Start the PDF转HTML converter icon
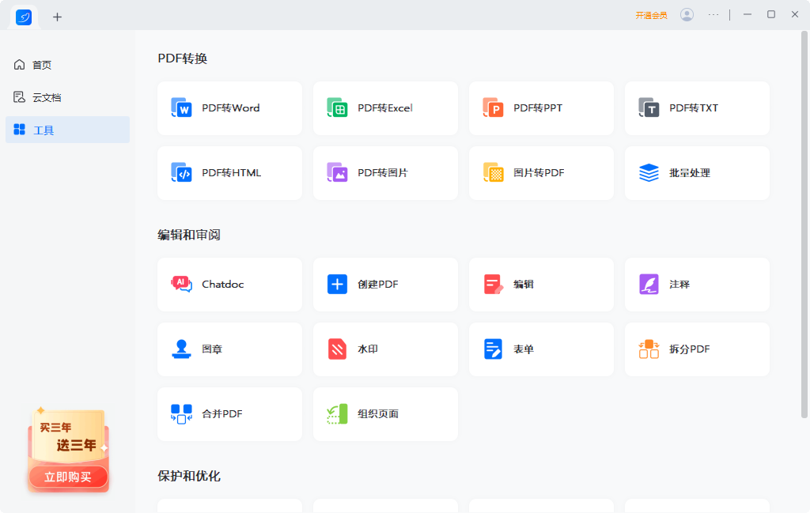 pyautogui.click(x=181, y=173)
